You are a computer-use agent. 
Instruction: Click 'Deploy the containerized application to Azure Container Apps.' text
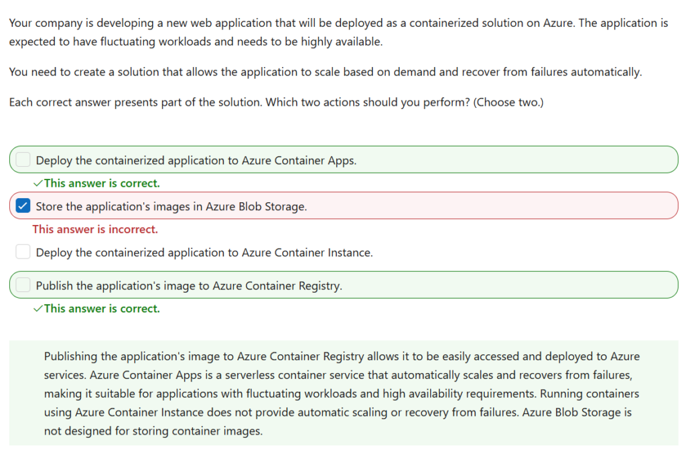point(196,161)
